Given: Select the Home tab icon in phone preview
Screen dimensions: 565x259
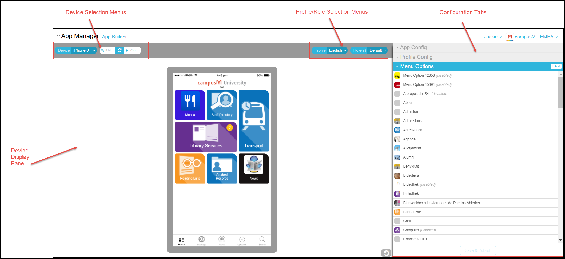Looking at the screenshot, I should pyautogui.click(x=181, y=239).
